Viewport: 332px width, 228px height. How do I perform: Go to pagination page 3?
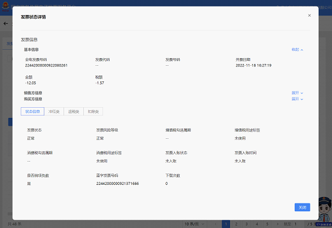click(246, 224)
